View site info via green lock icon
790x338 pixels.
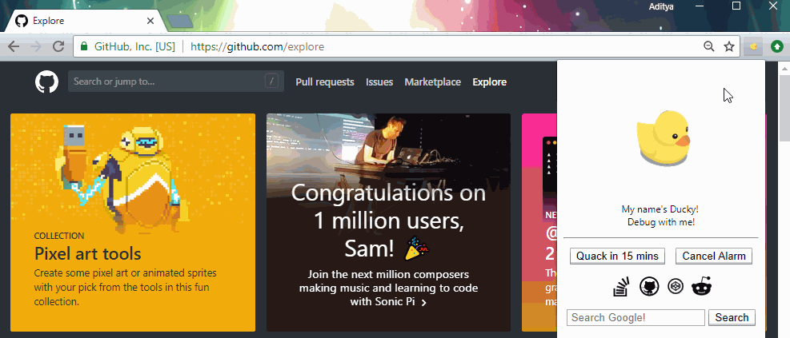(84, 47)
